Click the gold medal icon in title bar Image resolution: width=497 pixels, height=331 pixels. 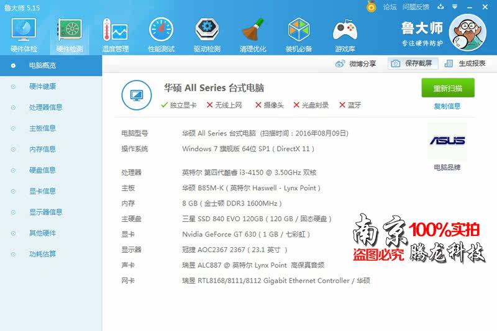(371, 7)
